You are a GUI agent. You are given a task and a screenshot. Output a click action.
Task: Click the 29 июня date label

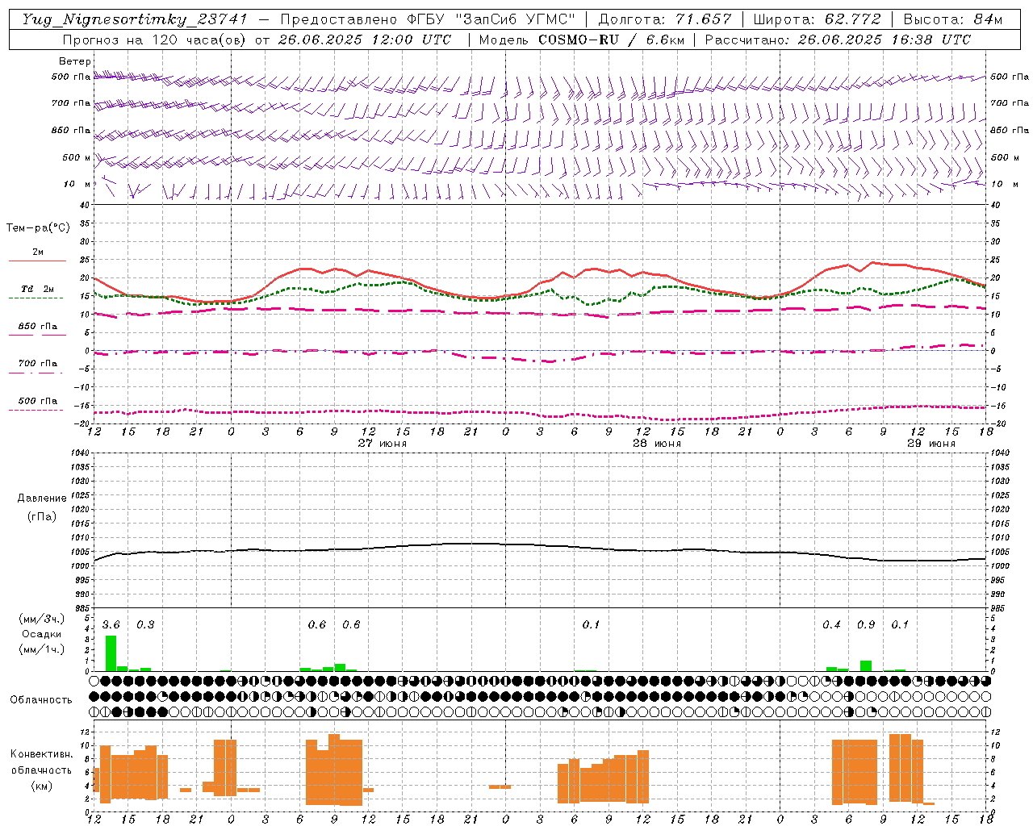[x=931, y=444]
